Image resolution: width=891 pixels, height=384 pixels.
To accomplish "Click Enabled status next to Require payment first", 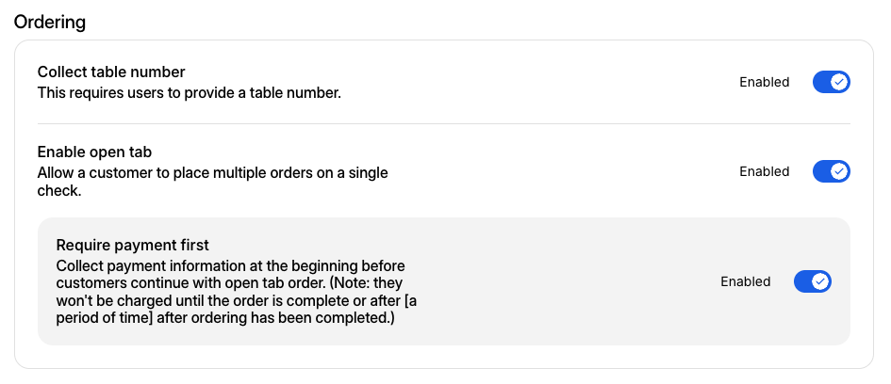I will 745,281.
